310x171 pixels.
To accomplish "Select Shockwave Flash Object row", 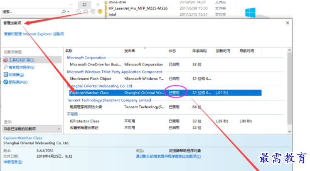I will pyautogui.click(x=165, y=78).
